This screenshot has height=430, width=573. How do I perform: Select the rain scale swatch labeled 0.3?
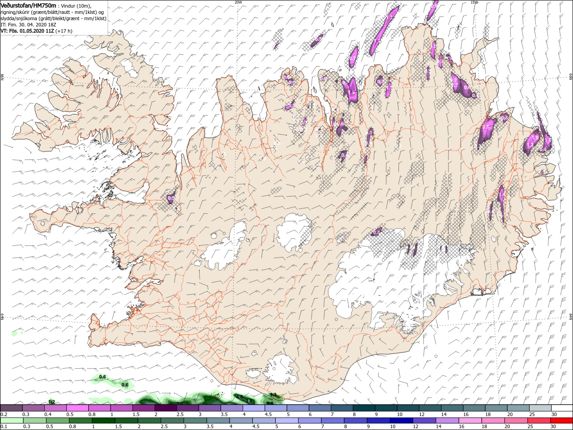point(34,421)
